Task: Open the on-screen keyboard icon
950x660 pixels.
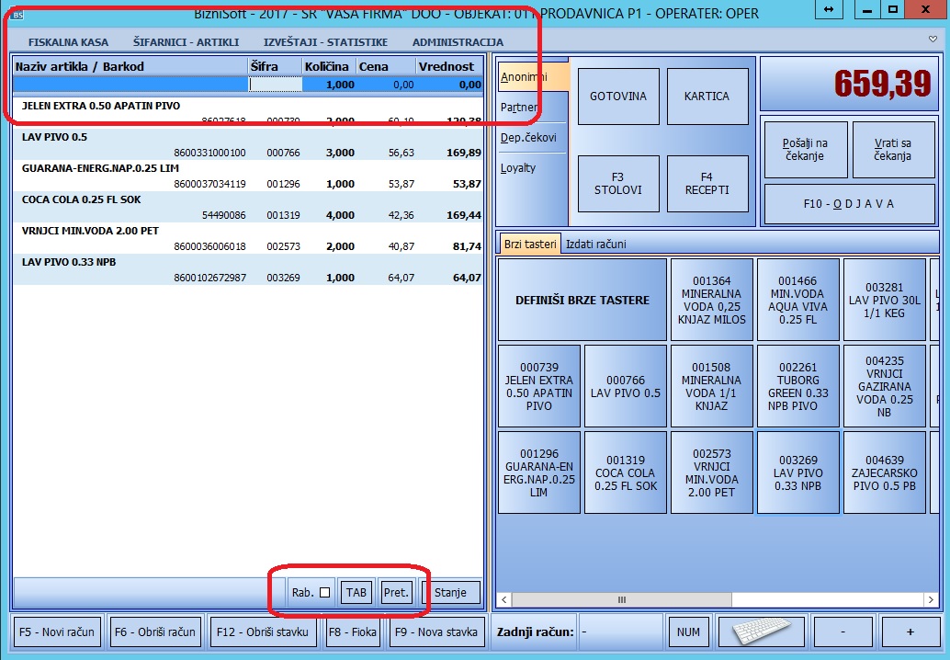Action: [761, 632]
